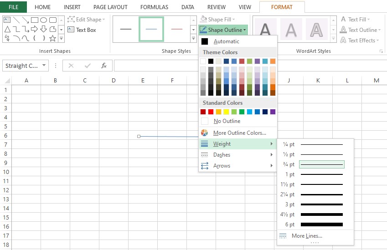
Task: Select the right brace shape
Action: click(44, 38)
